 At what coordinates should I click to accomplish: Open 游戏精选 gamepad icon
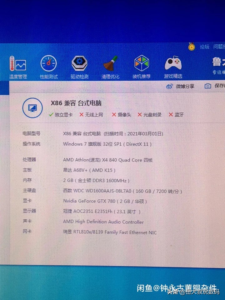click(173, 63)
